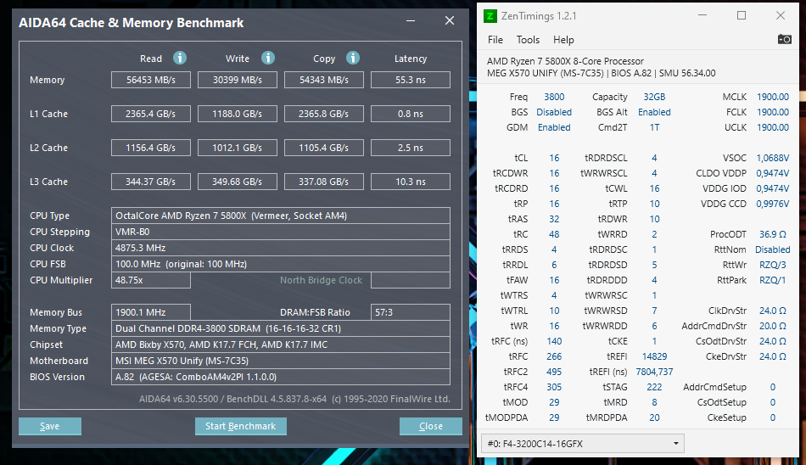Click the DRAM:FSB Ratio value 57:3
The height and width of the screenshot is (465, 806).
410,312
